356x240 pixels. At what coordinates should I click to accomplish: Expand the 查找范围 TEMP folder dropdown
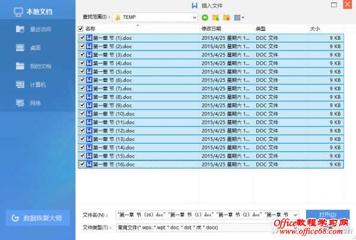193,18
